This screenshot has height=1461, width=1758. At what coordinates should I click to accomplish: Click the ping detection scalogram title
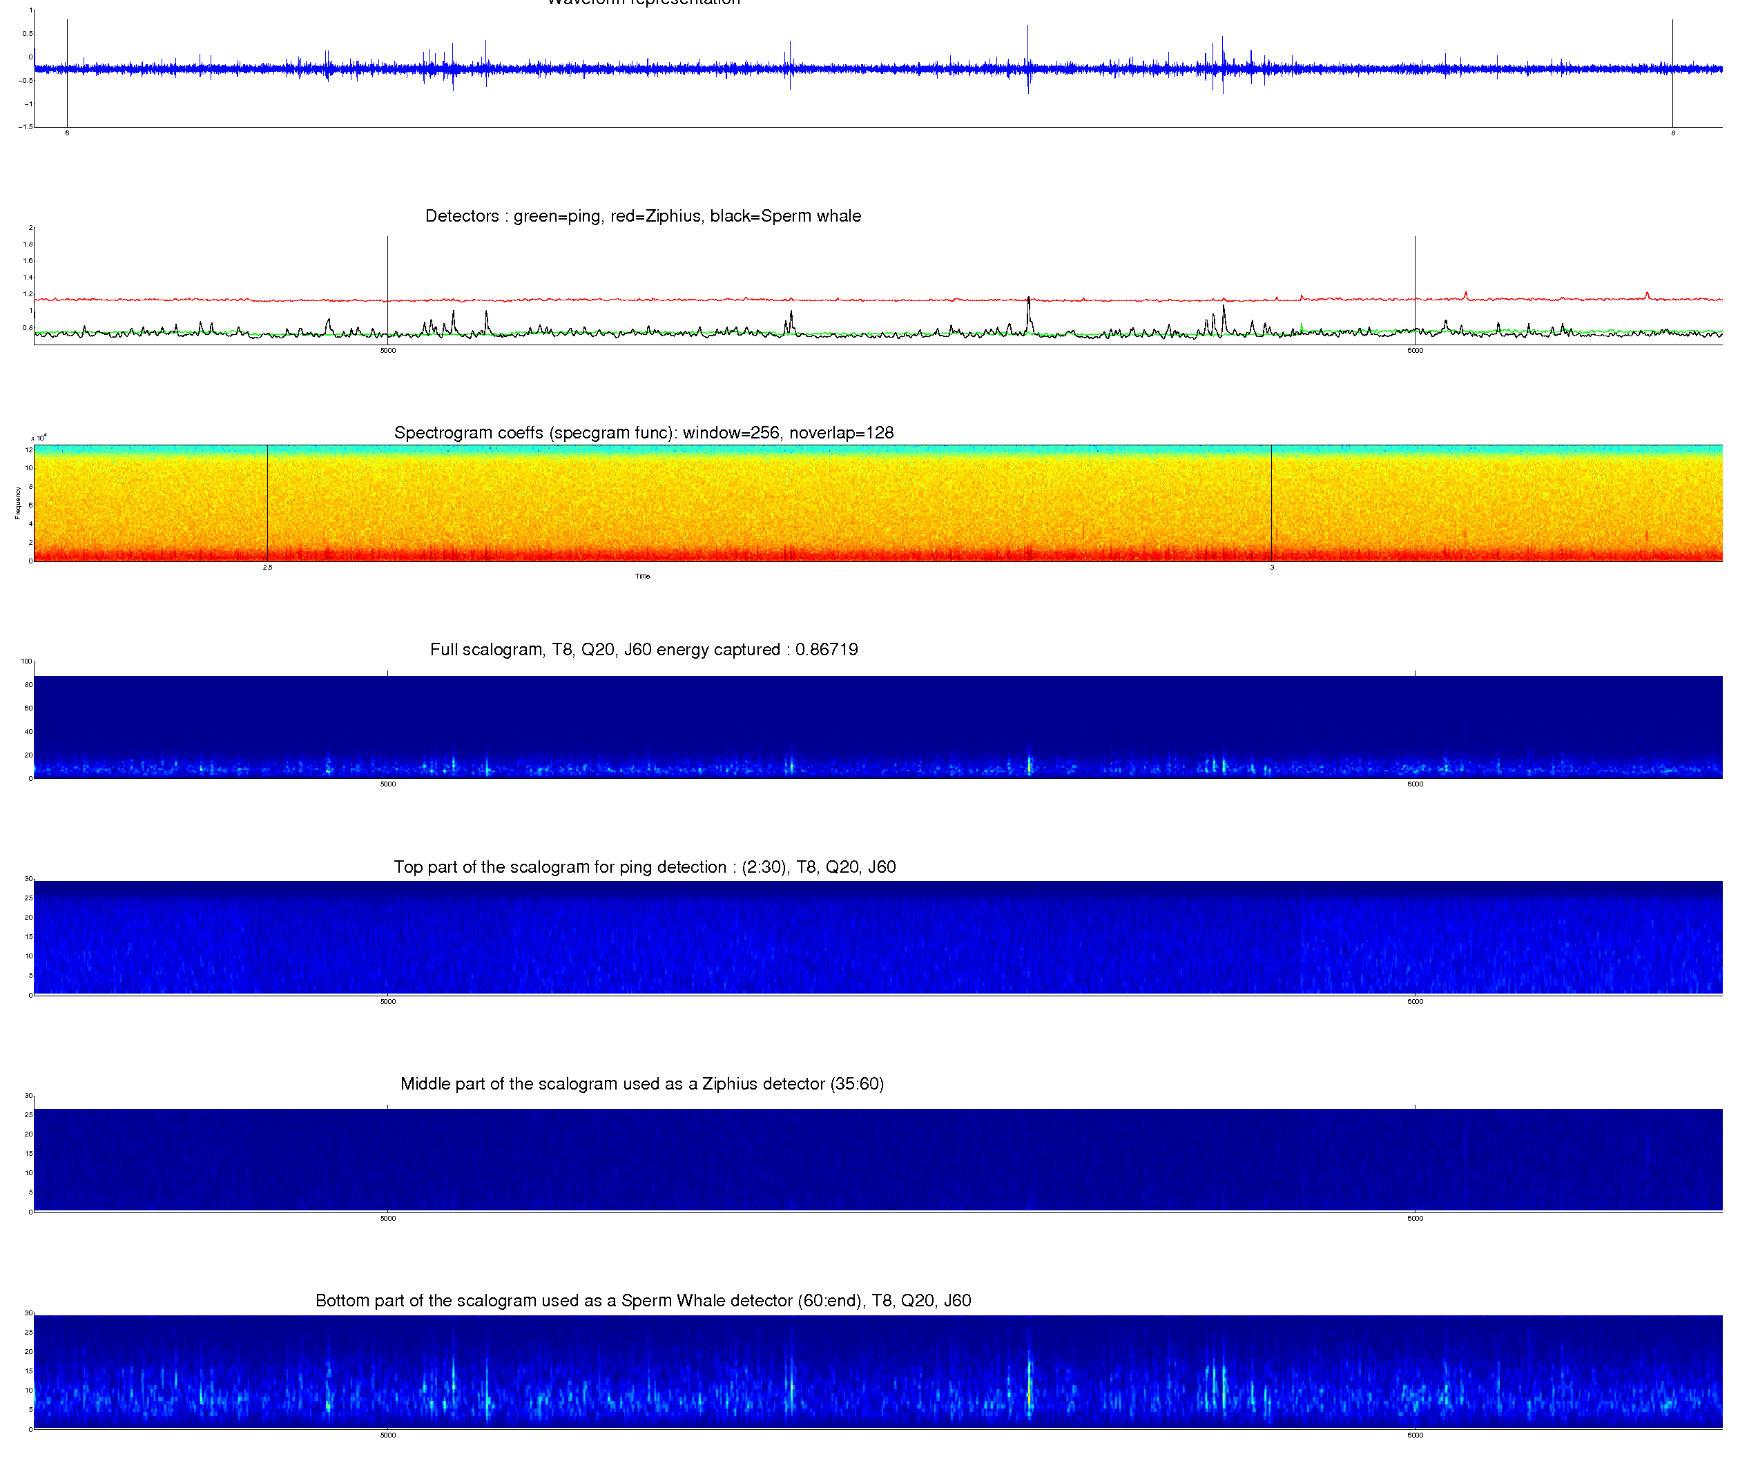645,867
